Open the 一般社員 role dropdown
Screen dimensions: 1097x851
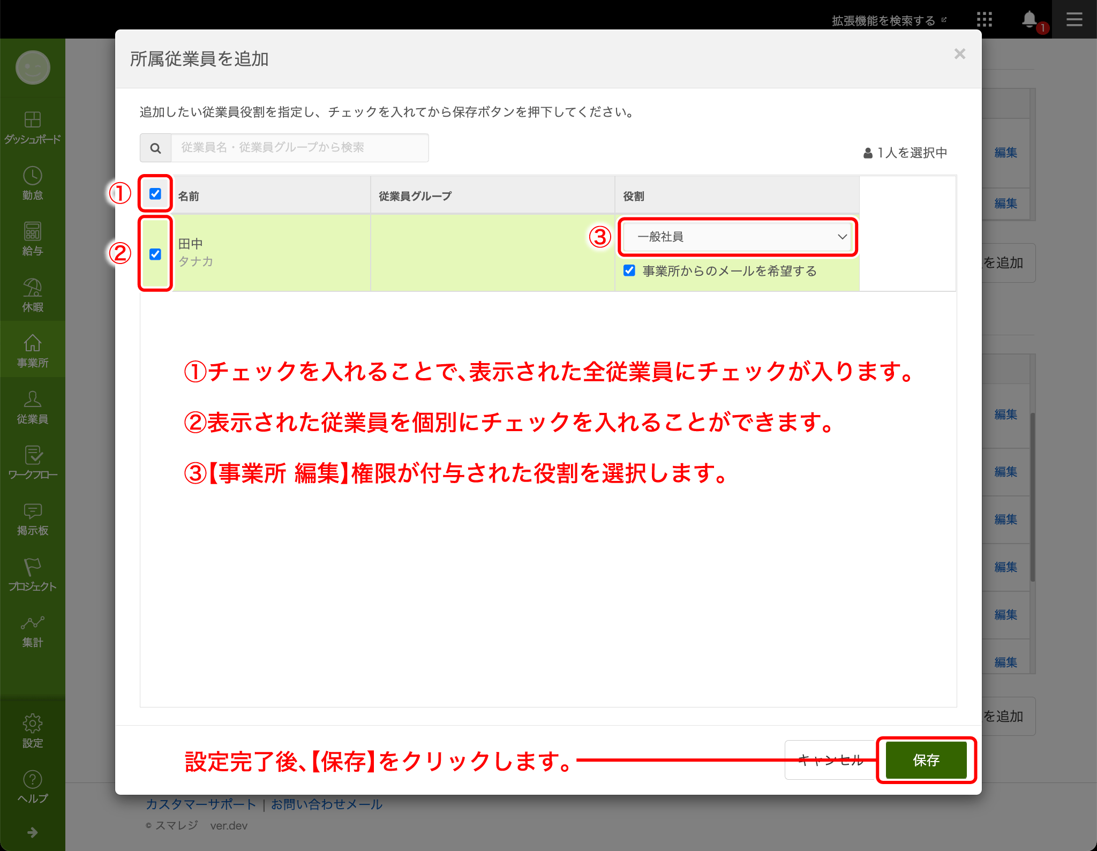coord(737,237)
